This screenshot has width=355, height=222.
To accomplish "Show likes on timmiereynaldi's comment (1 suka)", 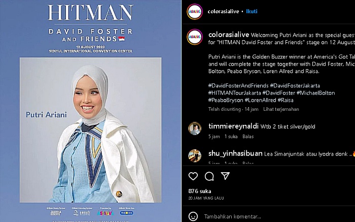I will click(231, 137).
